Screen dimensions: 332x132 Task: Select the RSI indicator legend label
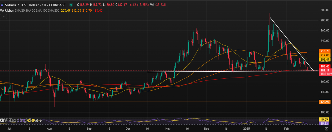click(x=2, y=121)
